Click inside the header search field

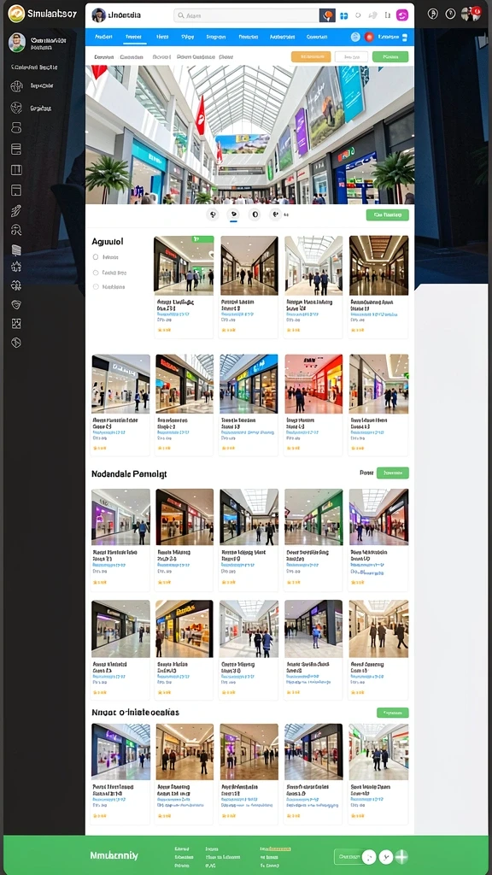coord(246,15)
